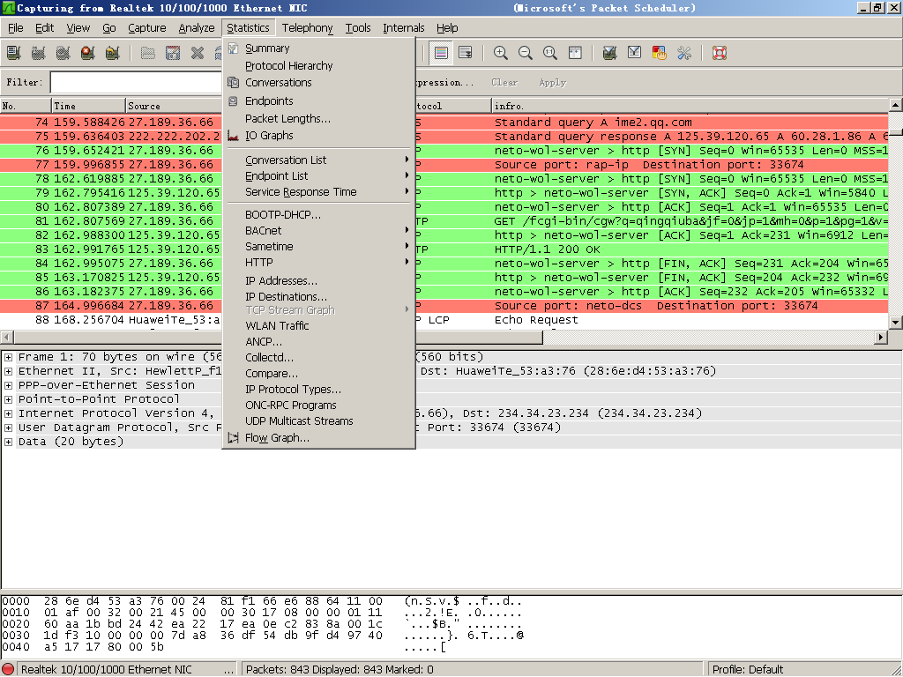Open coloring rules from the toolbar
Image resolution: width=903 pixels, height=677 pixels.
coord(660,53)
